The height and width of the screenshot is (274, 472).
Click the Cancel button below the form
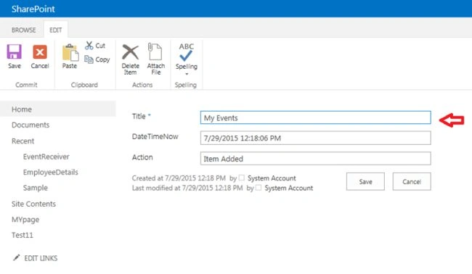coord(412,181)
